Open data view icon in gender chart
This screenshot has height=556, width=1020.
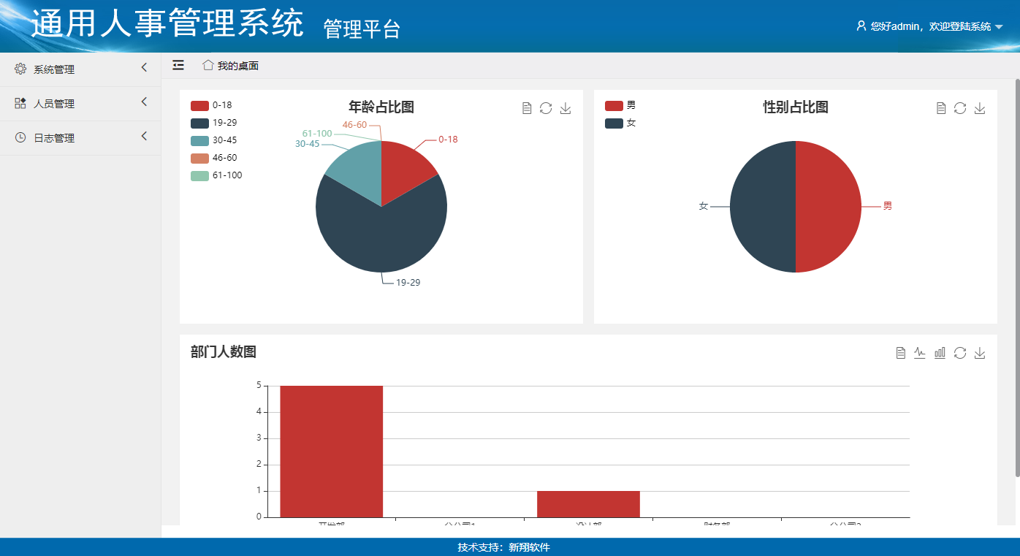pyautogui.click(x=941, y=108)
